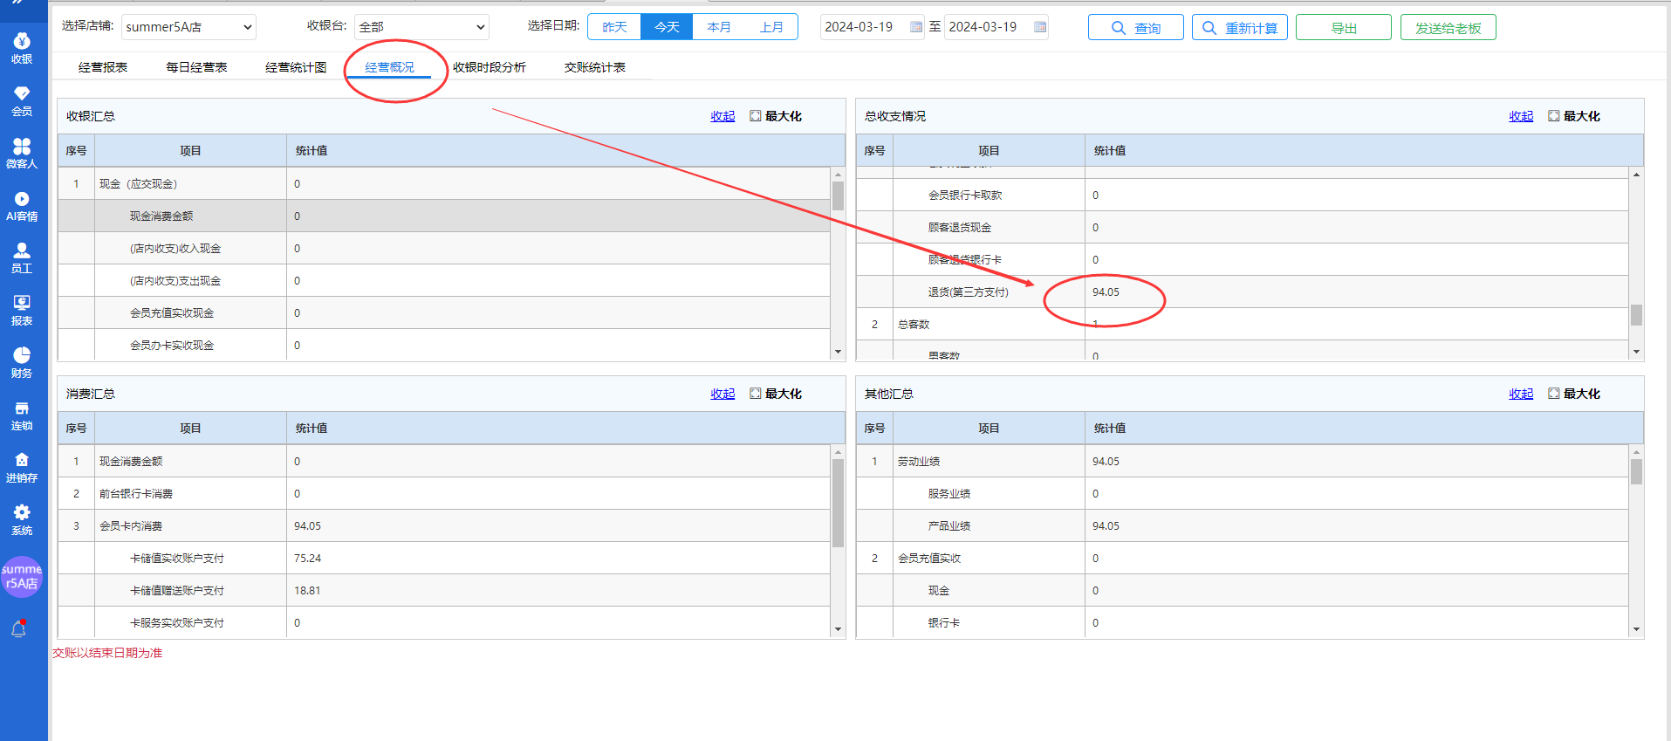Switch to the 交账统计表 tab
This screenshot has height=741, width=1671.
point(594,67)
